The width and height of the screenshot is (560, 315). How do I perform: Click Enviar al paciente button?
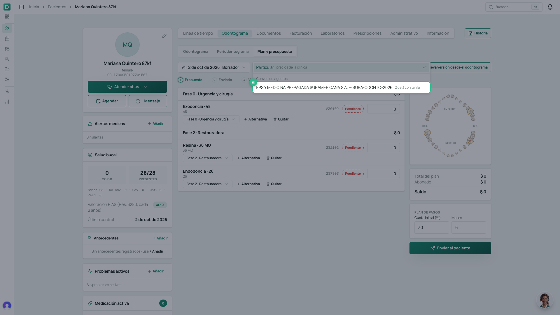pos(450,248)
